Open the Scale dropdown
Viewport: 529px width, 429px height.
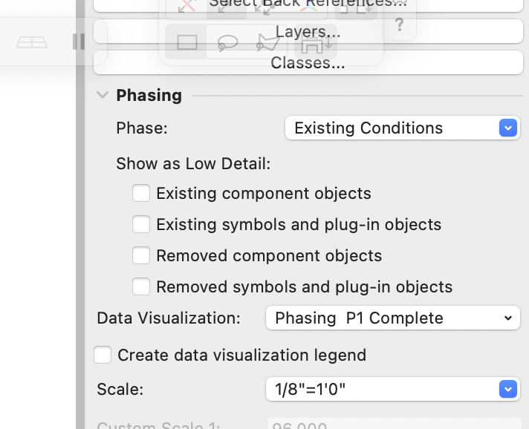[392, 389]
